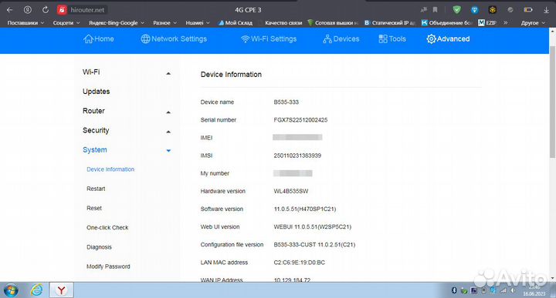The width and height of the screenshot is (556, 298).
Task: Click the serial number FGX7S22512002425
Action: coord(300,120)
